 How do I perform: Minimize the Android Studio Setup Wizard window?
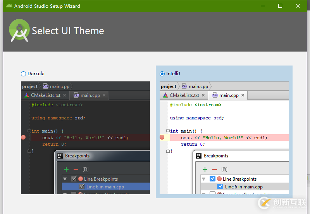click(x=263, y=6)
